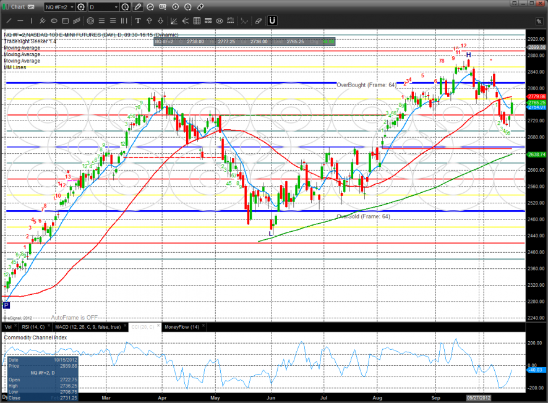Image resolution: width=548 pixels, height=403 pixels.
Task: Click the MM Lines study label
Action: (15, 67)
